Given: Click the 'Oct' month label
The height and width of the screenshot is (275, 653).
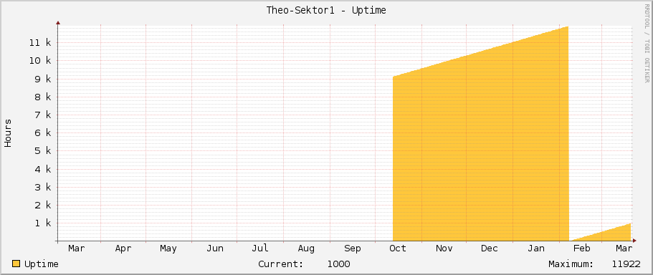Looking at the screenshot, I should [398, 249].
